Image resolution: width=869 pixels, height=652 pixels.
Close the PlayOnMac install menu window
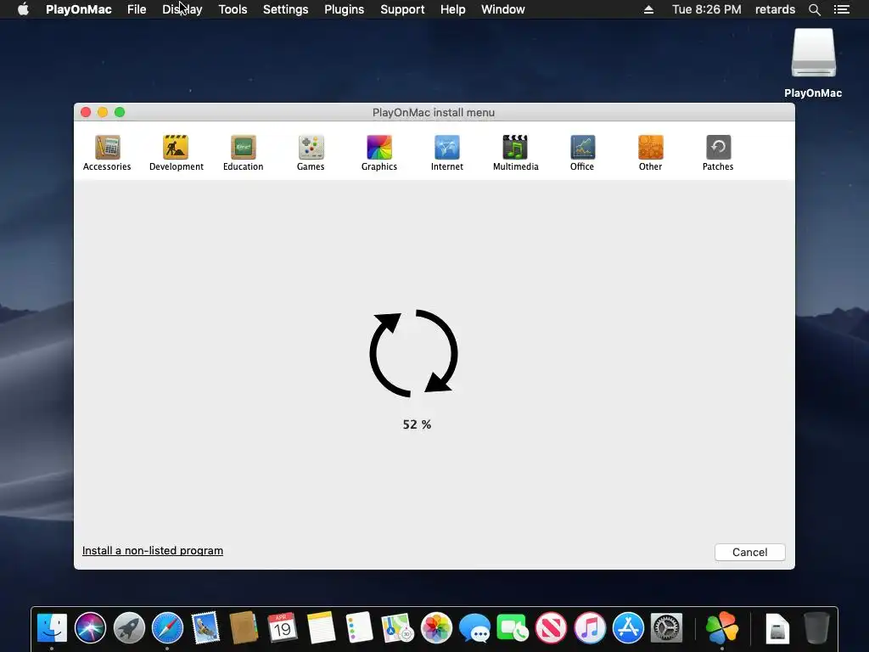point(86,112)
